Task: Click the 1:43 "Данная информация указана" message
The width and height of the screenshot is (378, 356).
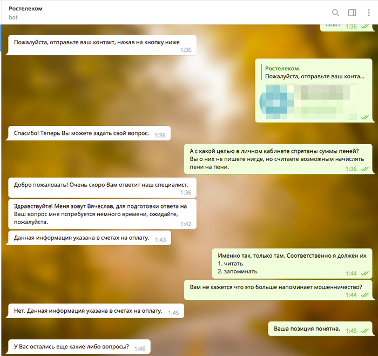Action: [x=81, y=238]
